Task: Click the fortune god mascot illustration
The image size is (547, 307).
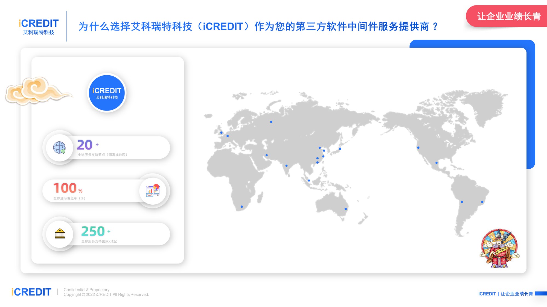Action: pyautogui.click(x=499, y=248)
